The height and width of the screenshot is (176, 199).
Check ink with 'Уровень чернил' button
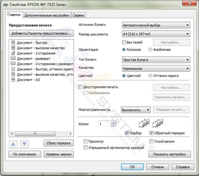click(x=59, y=154)
